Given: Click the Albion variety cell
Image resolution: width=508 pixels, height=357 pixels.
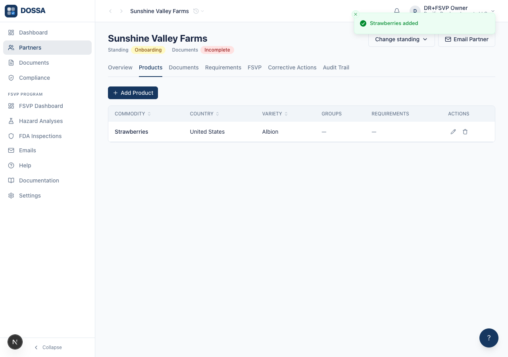Looking at the screenshot, I should point(270,132).
